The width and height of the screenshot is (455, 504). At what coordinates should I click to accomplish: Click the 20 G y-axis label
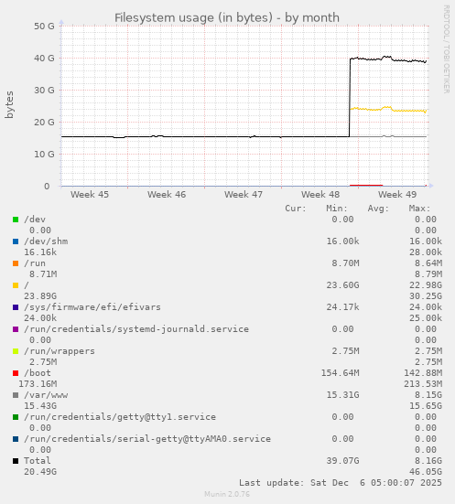pos(44,123)
